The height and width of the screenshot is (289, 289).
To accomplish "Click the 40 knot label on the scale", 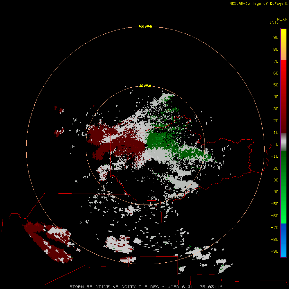I will coord(276,97).
